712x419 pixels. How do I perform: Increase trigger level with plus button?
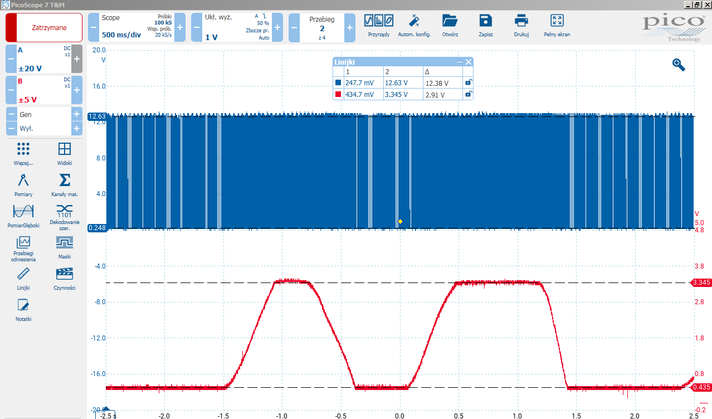pos(277,27)
